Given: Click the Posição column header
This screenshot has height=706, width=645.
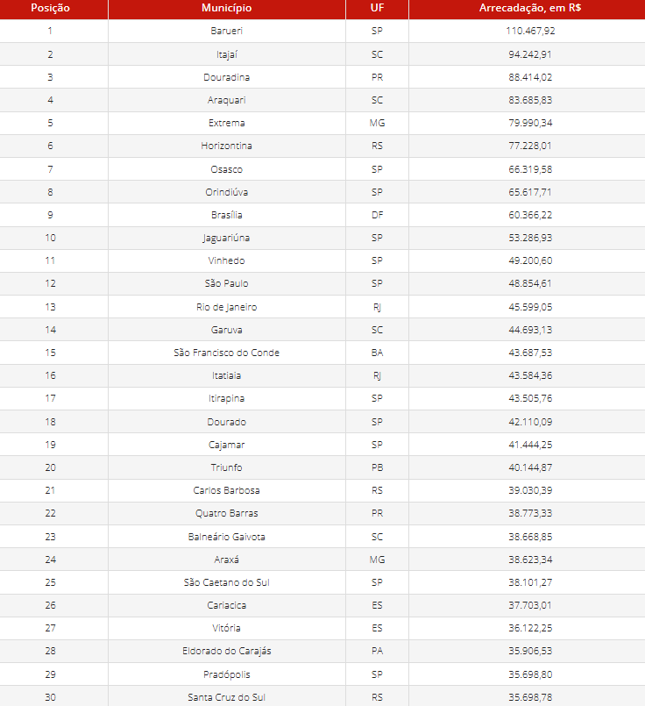Looking at the screenshot, I should coord(50,8).
